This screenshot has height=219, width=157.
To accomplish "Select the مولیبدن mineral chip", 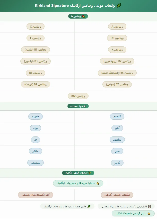I will (x=35, y=163).
